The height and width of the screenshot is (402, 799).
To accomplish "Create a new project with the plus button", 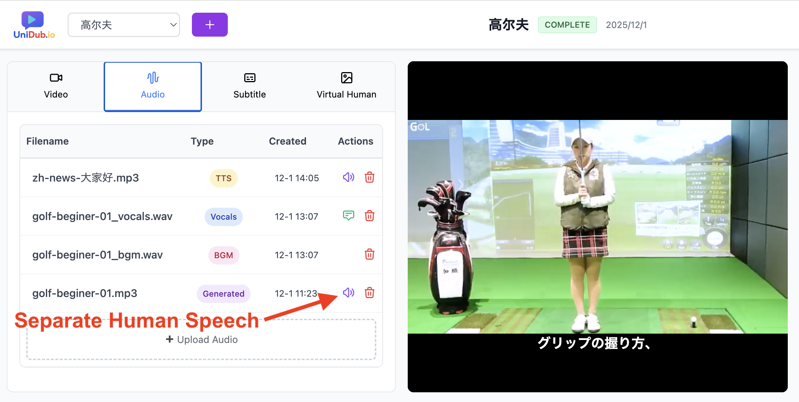I will pos(209,24).
